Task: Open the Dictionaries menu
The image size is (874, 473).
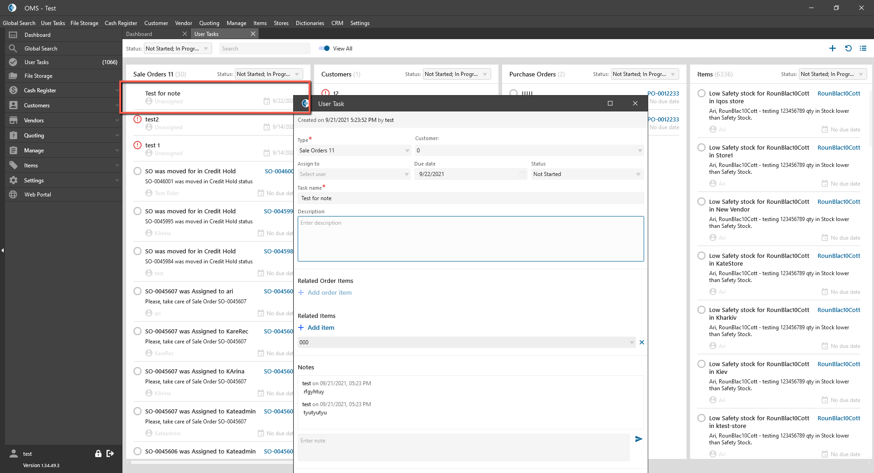Action: 310,23
